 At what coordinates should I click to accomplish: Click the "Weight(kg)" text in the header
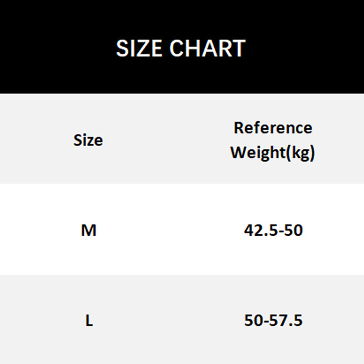(273, 152)
